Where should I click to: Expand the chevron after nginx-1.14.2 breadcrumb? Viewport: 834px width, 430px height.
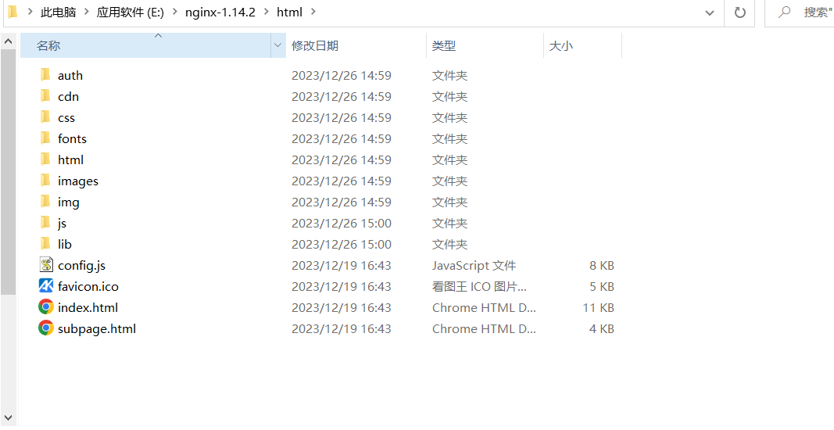266,13
